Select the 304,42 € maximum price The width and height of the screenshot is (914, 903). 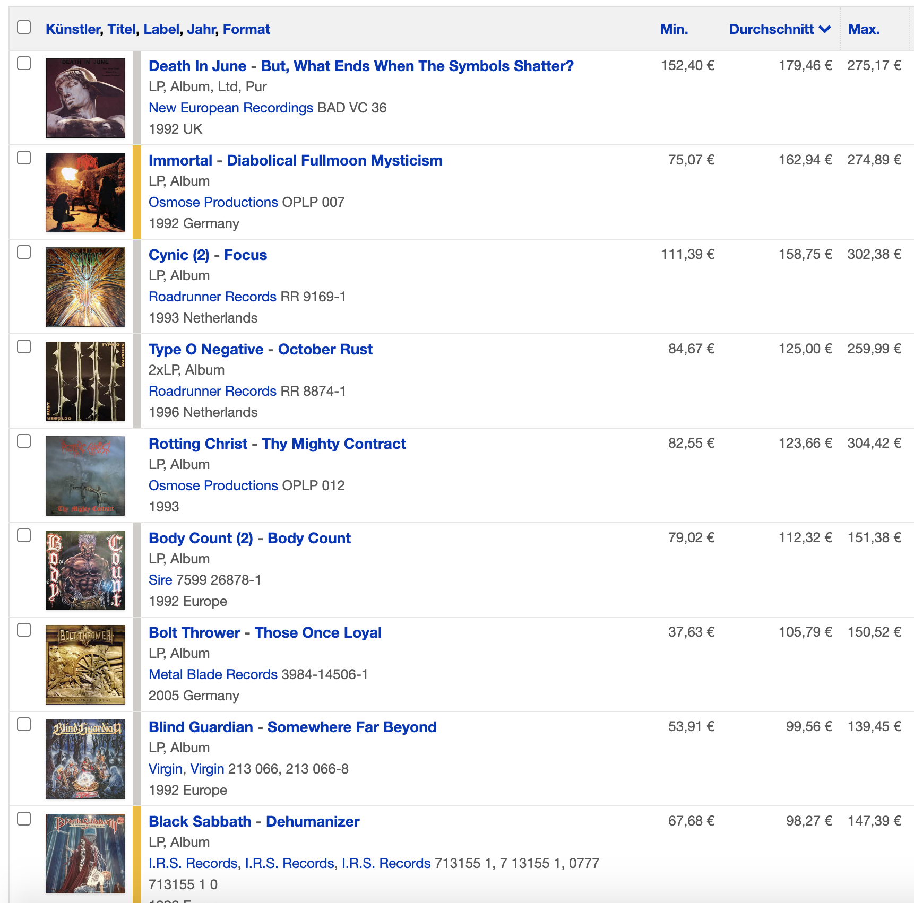point(874,443)
